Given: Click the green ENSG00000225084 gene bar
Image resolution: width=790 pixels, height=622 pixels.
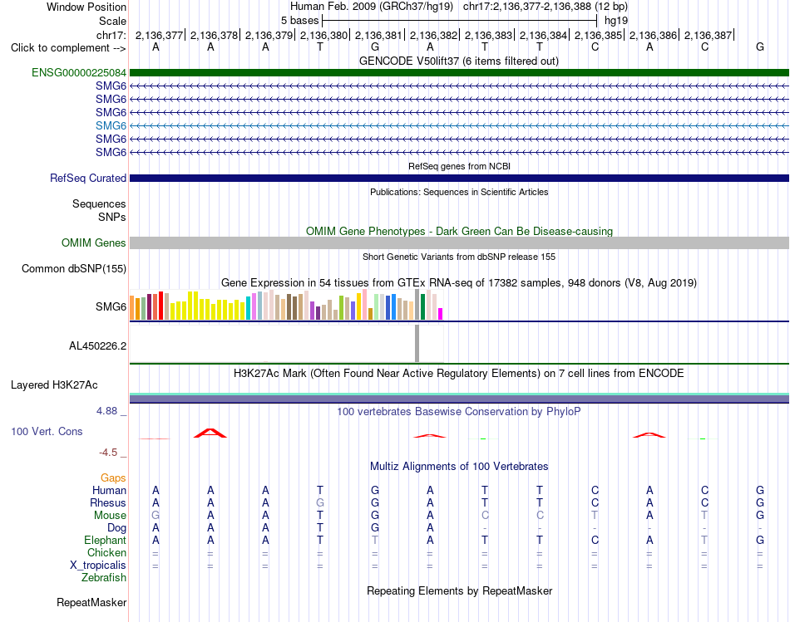Looking at the screenshot, I should (x=459, y=72).
